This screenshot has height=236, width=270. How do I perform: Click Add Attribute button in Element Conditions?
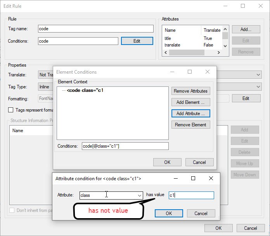[x=190, y=114]
